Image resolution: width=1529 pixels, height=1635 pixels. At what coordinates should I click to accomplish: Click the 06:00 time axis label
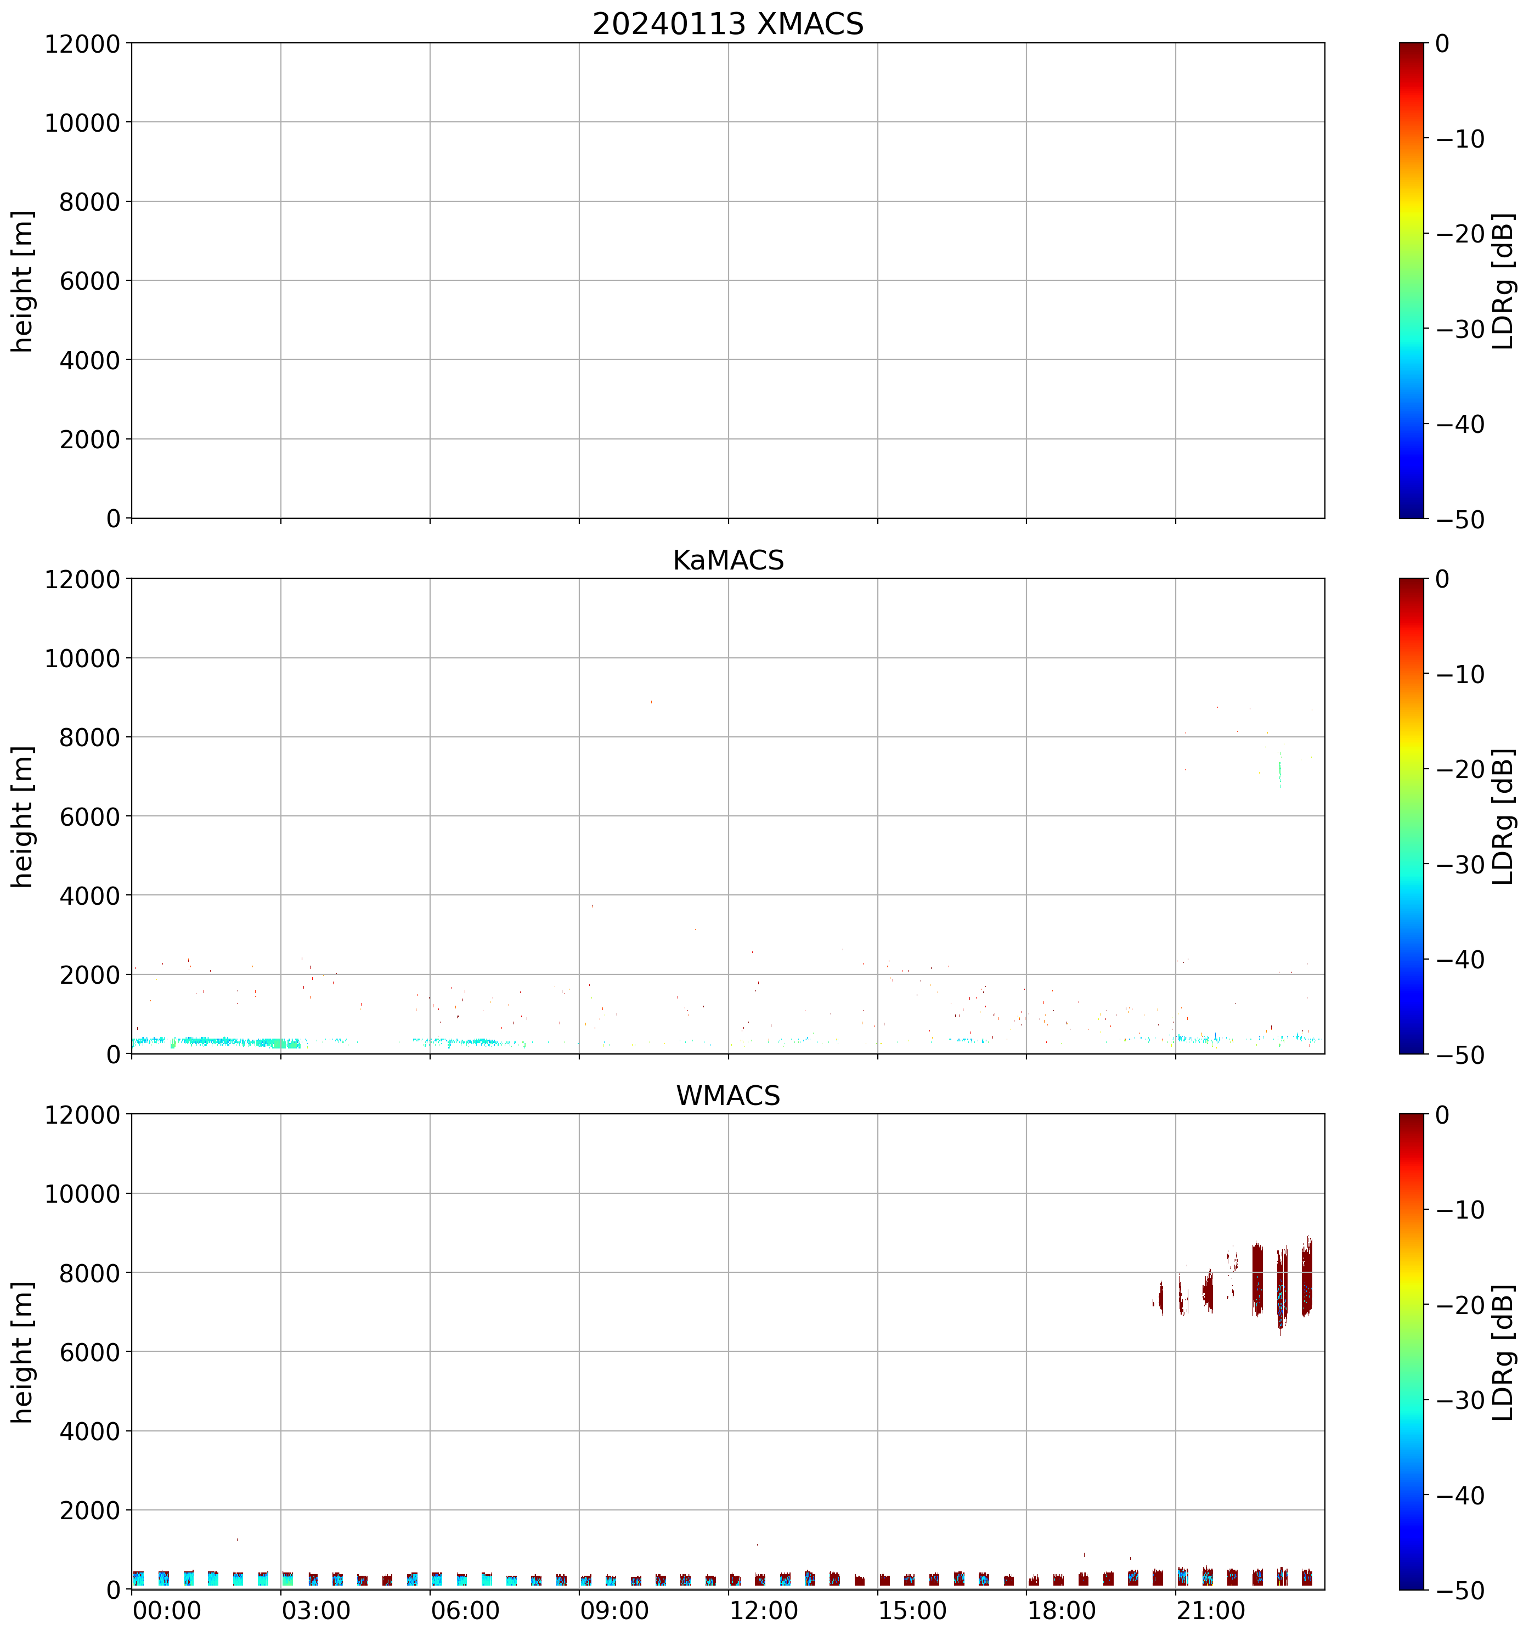[465, 1610]
